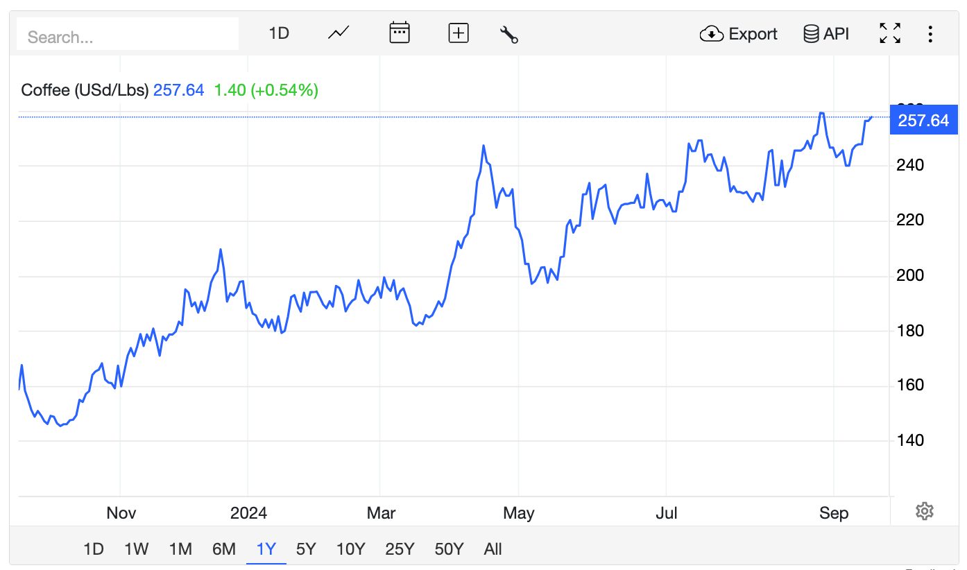This screenshot has width=967, height=570.
Task: Click the 220 y-axis value
Action: point(910,220)
